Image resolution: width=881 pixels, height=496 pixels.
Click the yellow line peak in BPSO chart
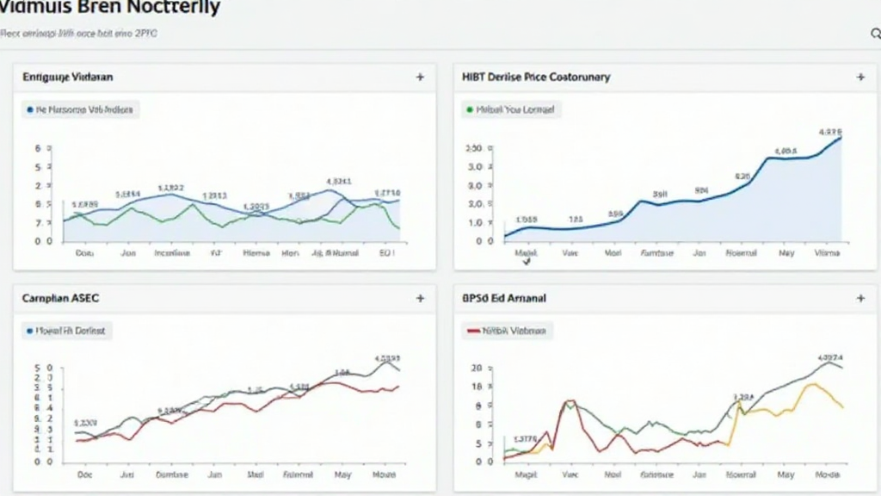(x=810, y=384)
